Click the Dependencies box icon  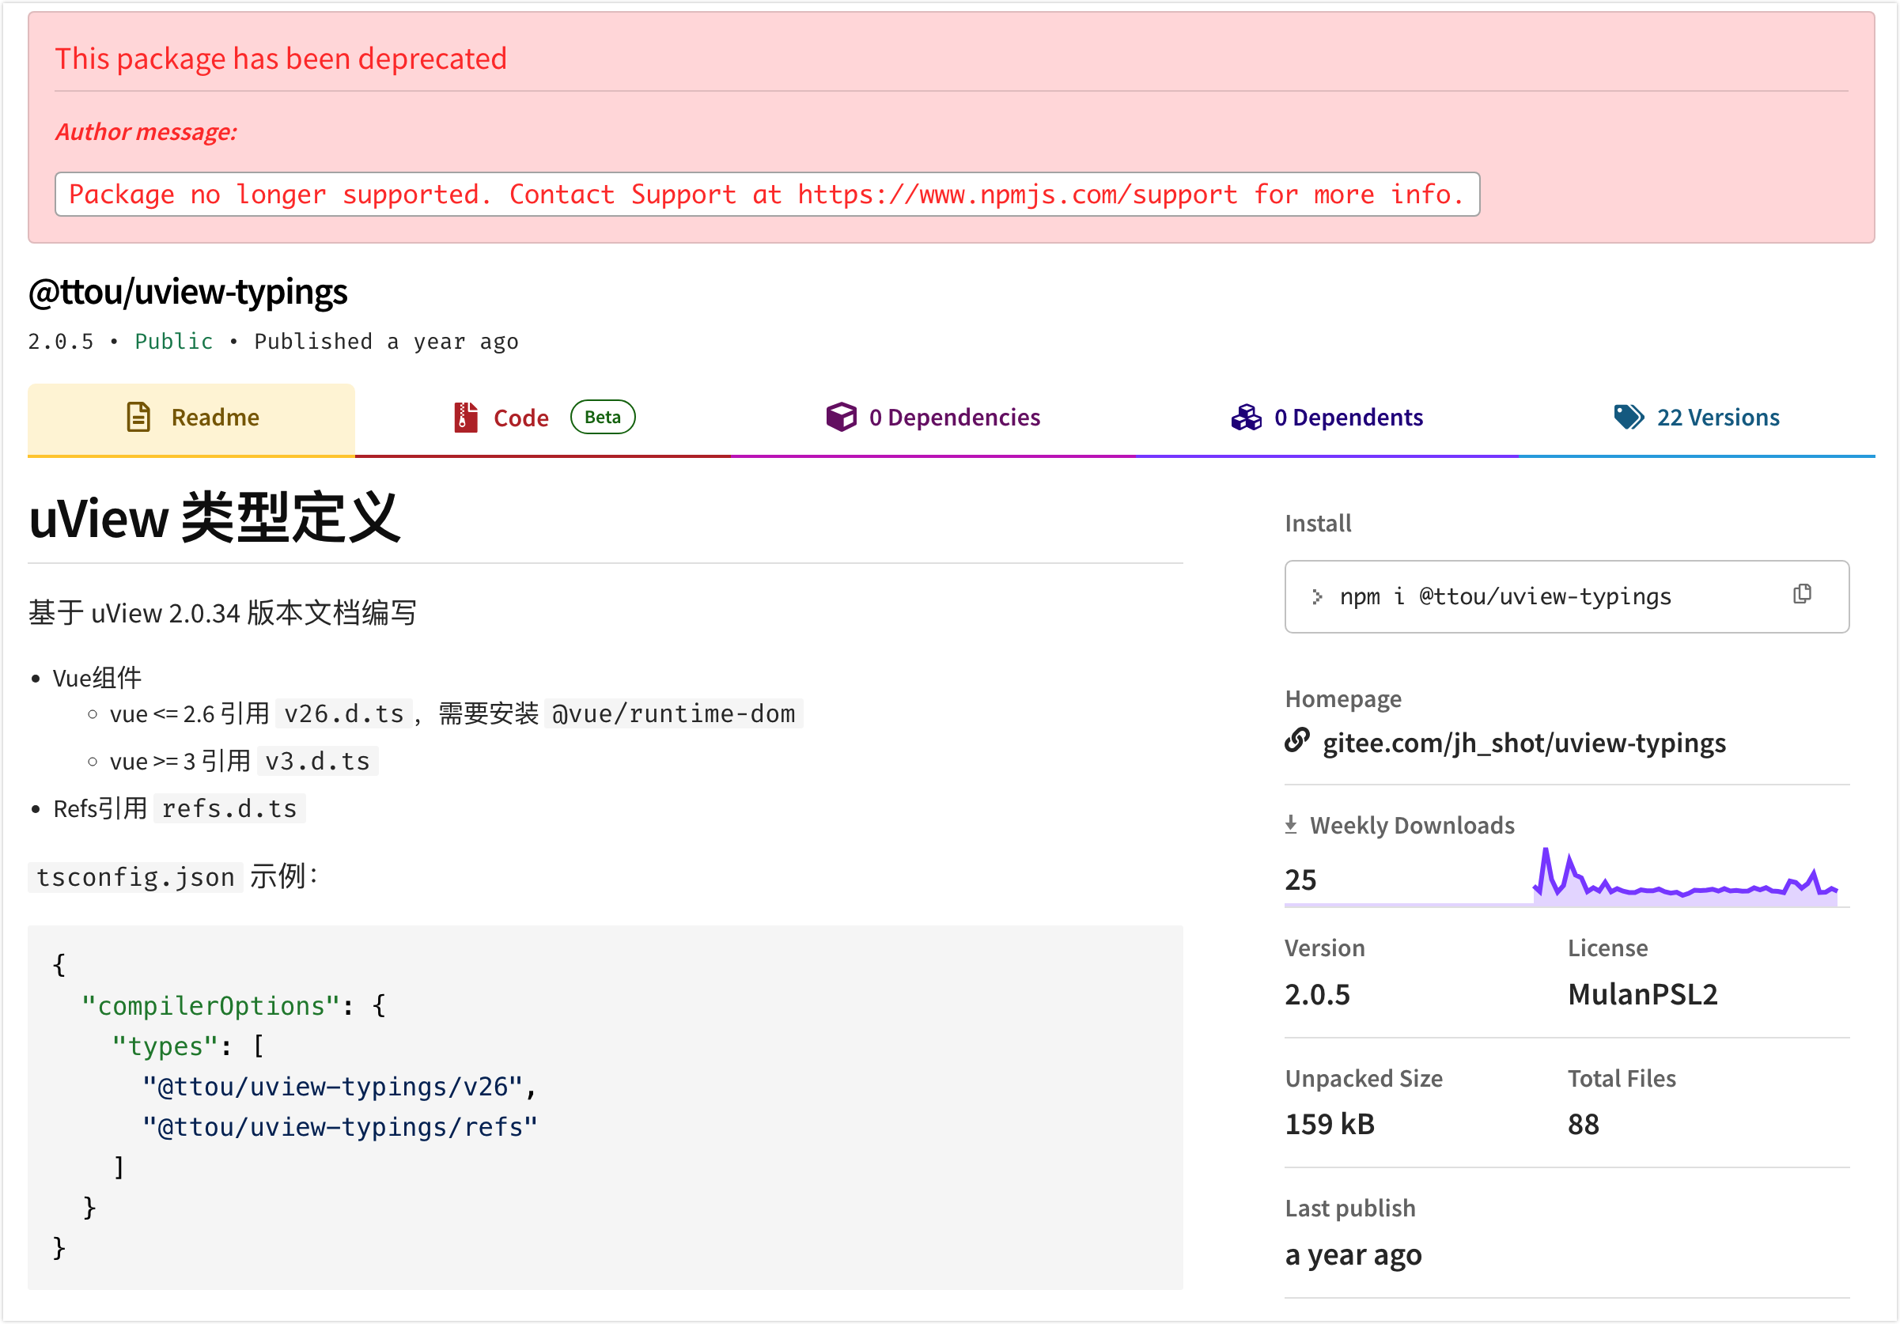[842, 417]
